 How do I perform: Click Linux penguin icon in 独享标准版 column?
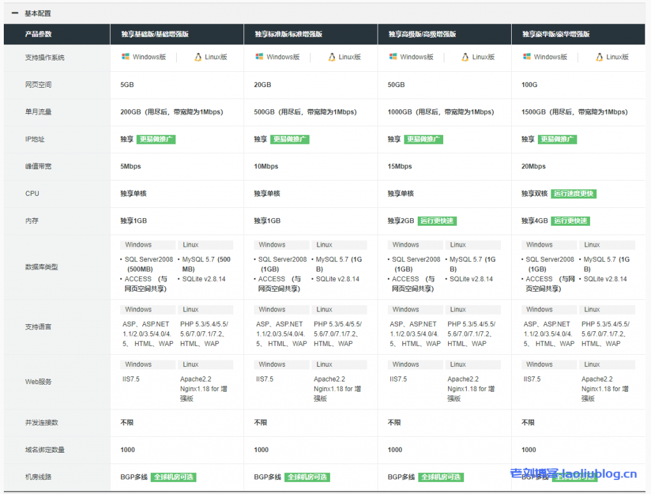tap(332, 57)
